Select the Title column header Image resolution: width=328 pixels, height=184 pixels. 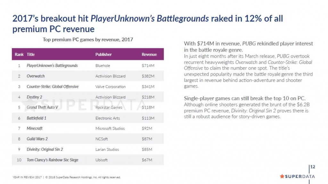pyautogui.click(x=31, y=54)
